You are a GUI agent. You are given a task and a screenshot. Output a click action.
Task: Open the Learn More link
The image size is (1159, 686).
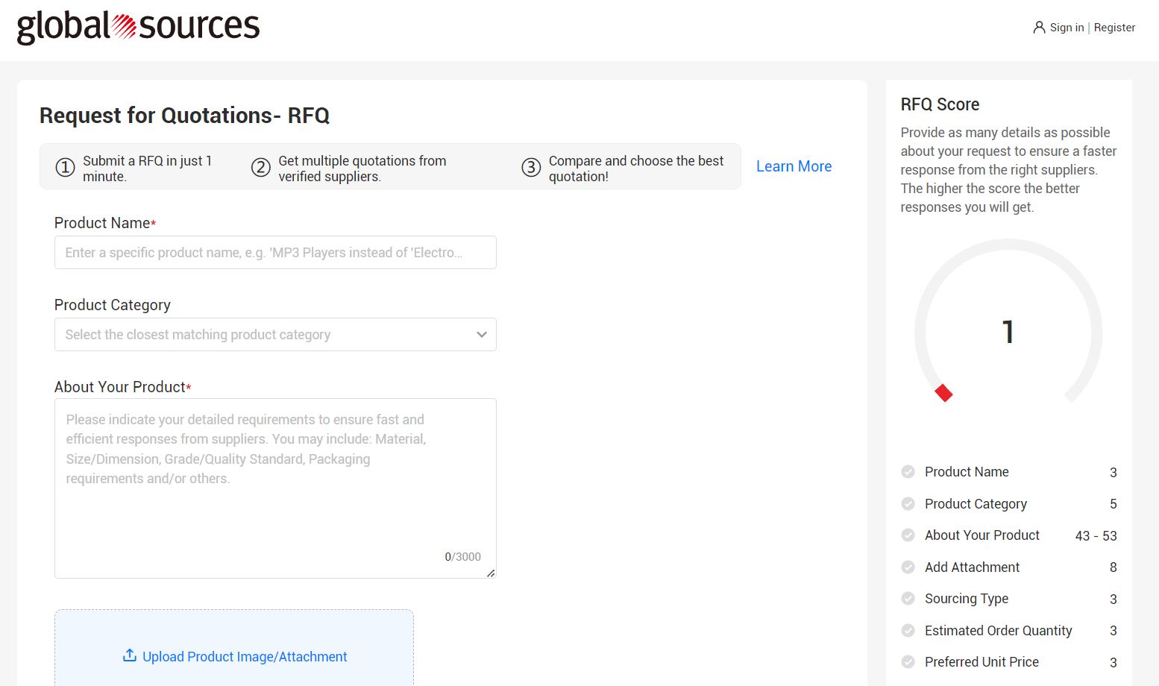(793, 166)
